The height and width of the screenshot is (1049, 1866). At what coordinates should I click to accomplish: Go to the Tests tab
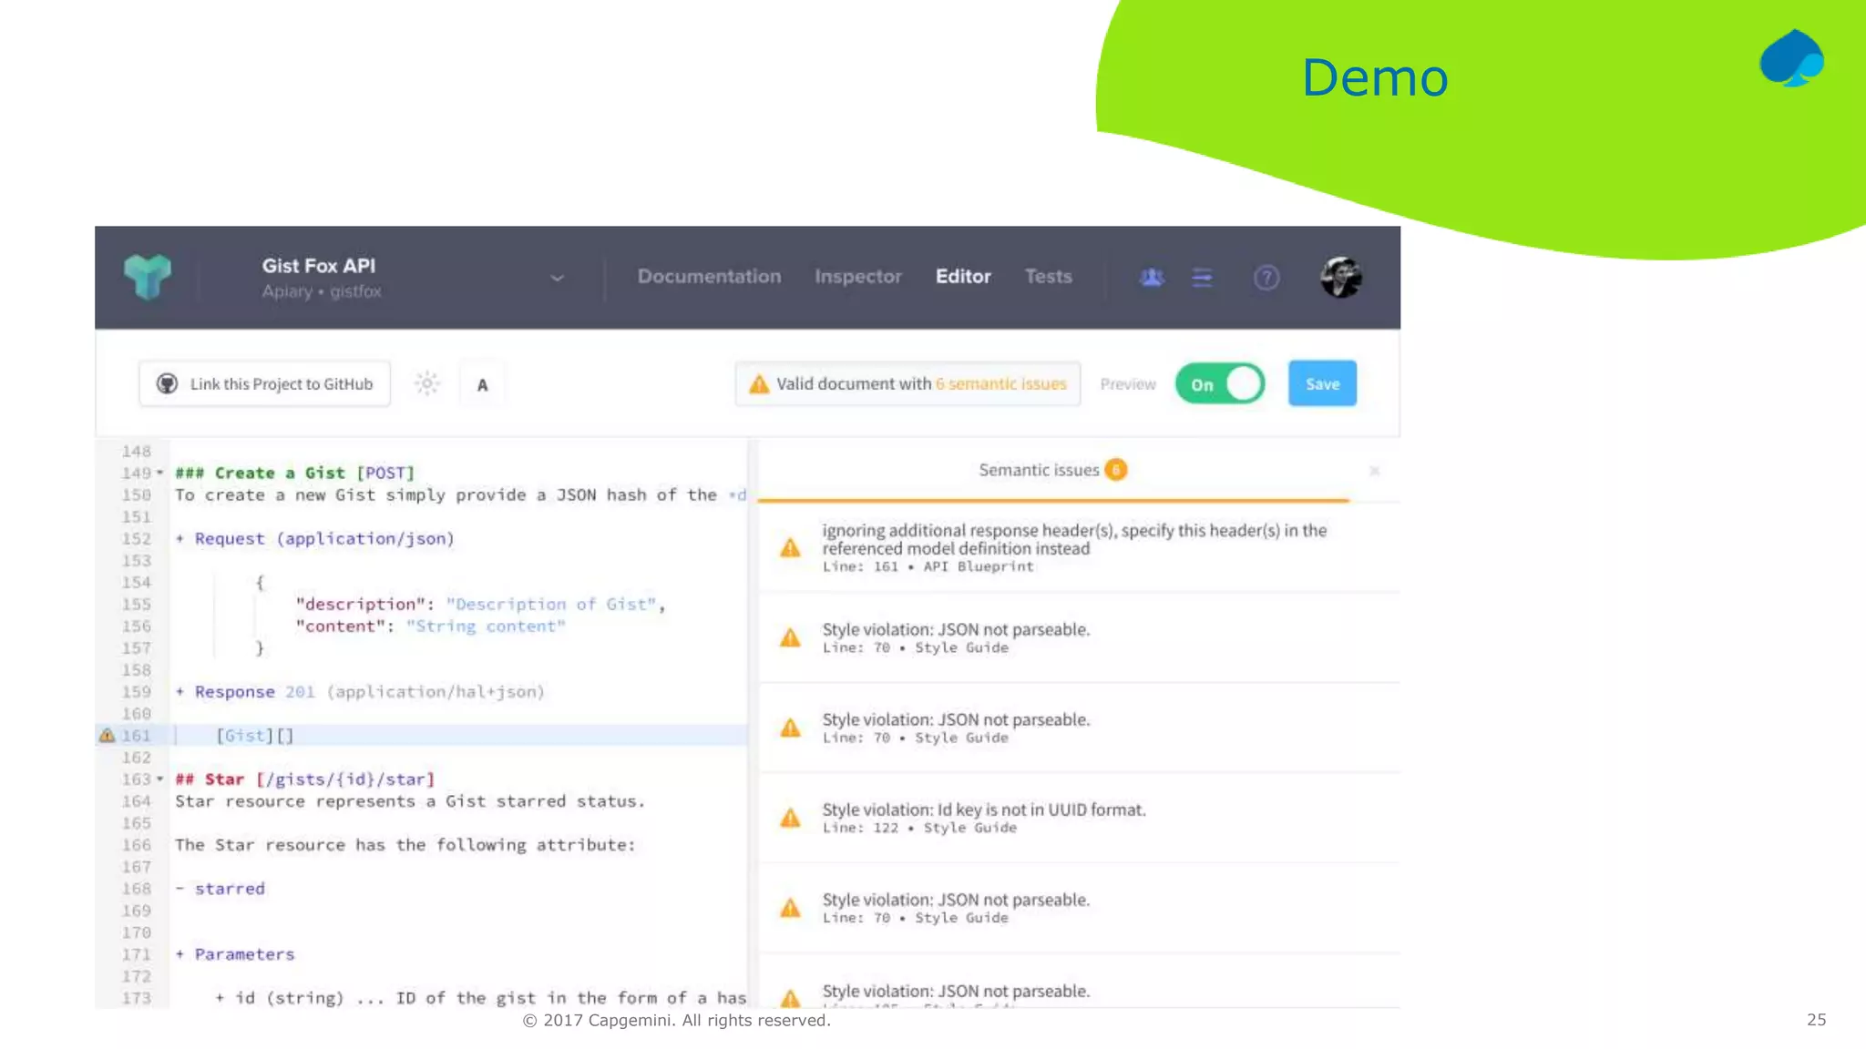click(1048, 276)
